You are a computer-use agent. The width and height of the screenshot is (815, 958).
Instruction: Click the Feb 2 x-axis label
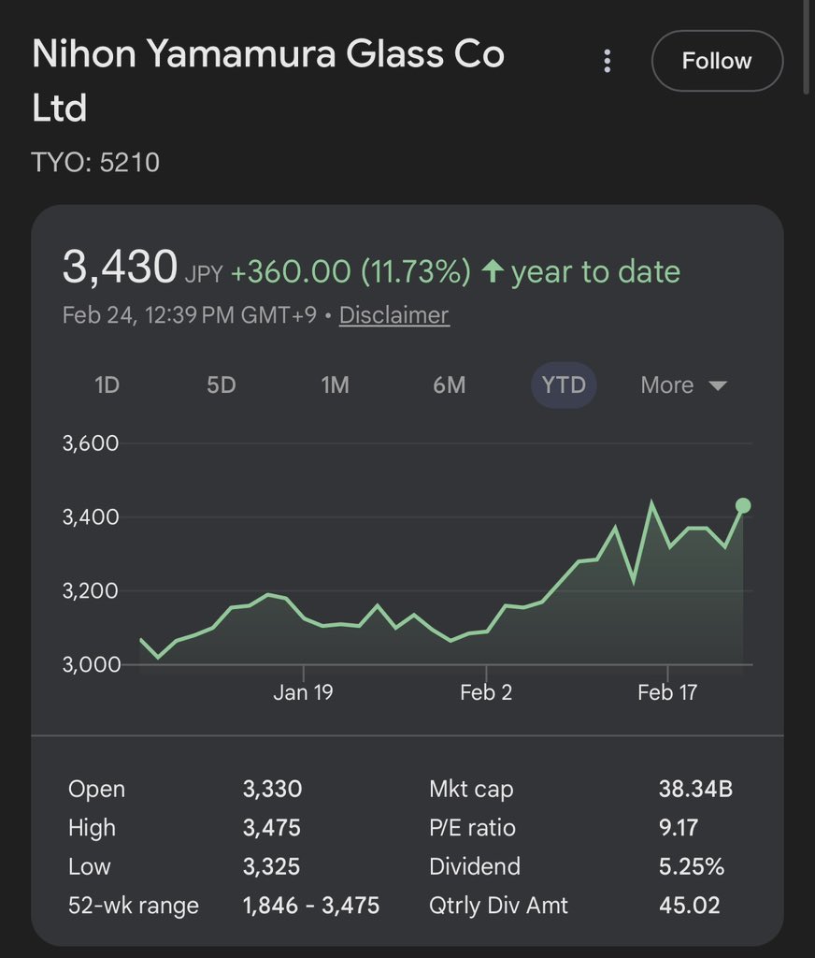(486, 692)
